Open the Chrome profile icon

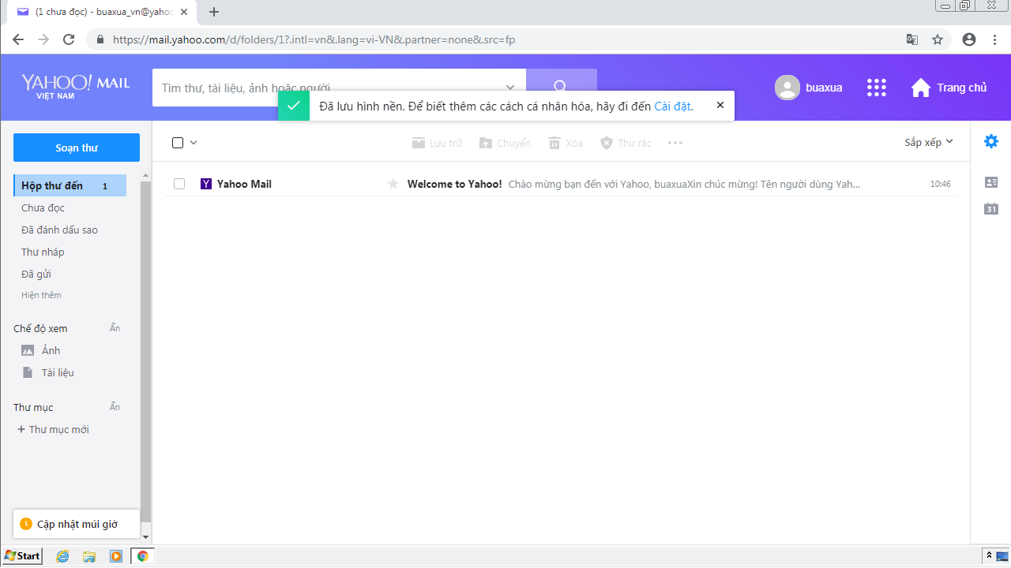969,39
